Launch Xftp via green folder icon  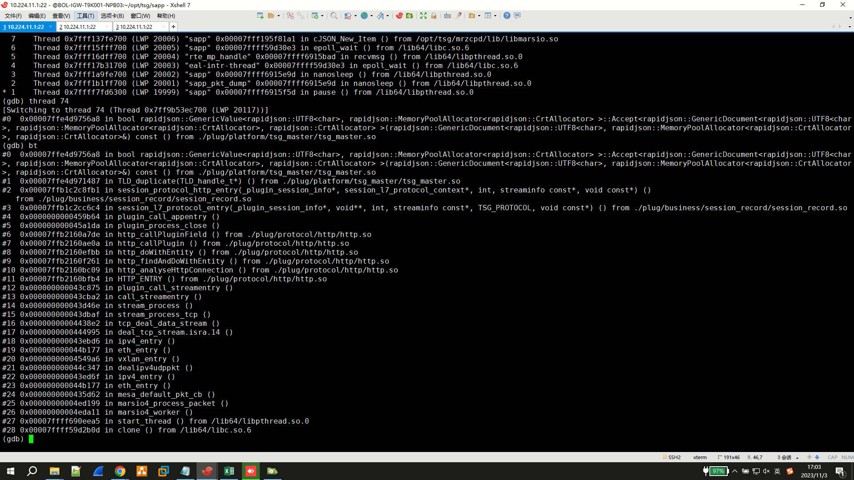tap(409, 16)
